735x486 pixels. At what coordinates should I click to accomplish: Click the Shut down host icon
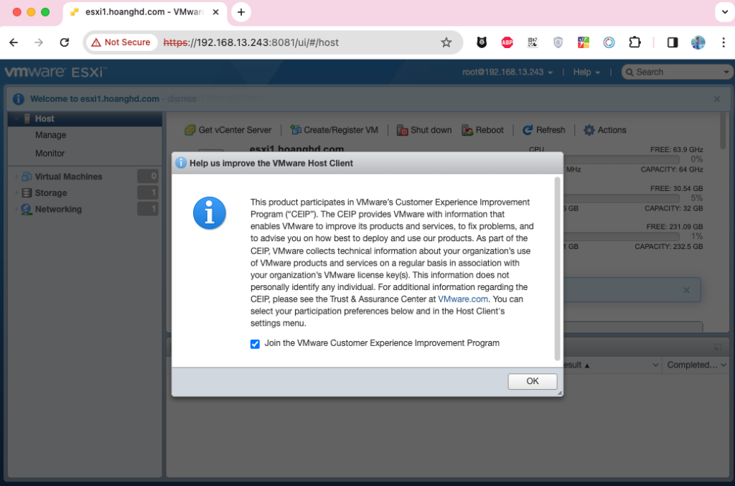click(x=402, y=130)
